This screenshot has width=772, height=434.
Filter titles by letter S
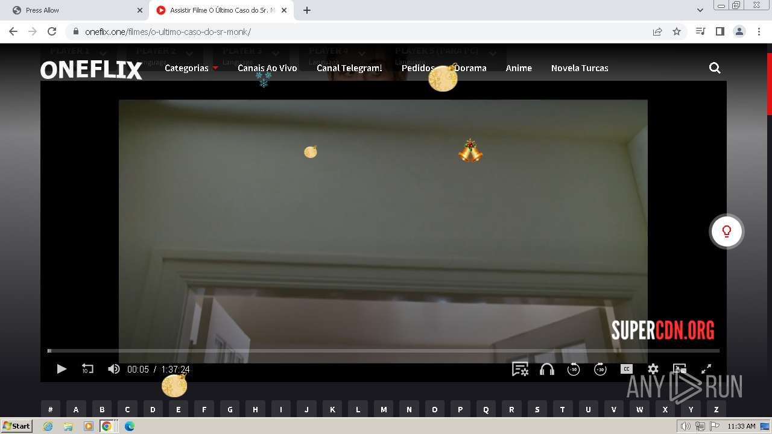(x=537, y=409)
